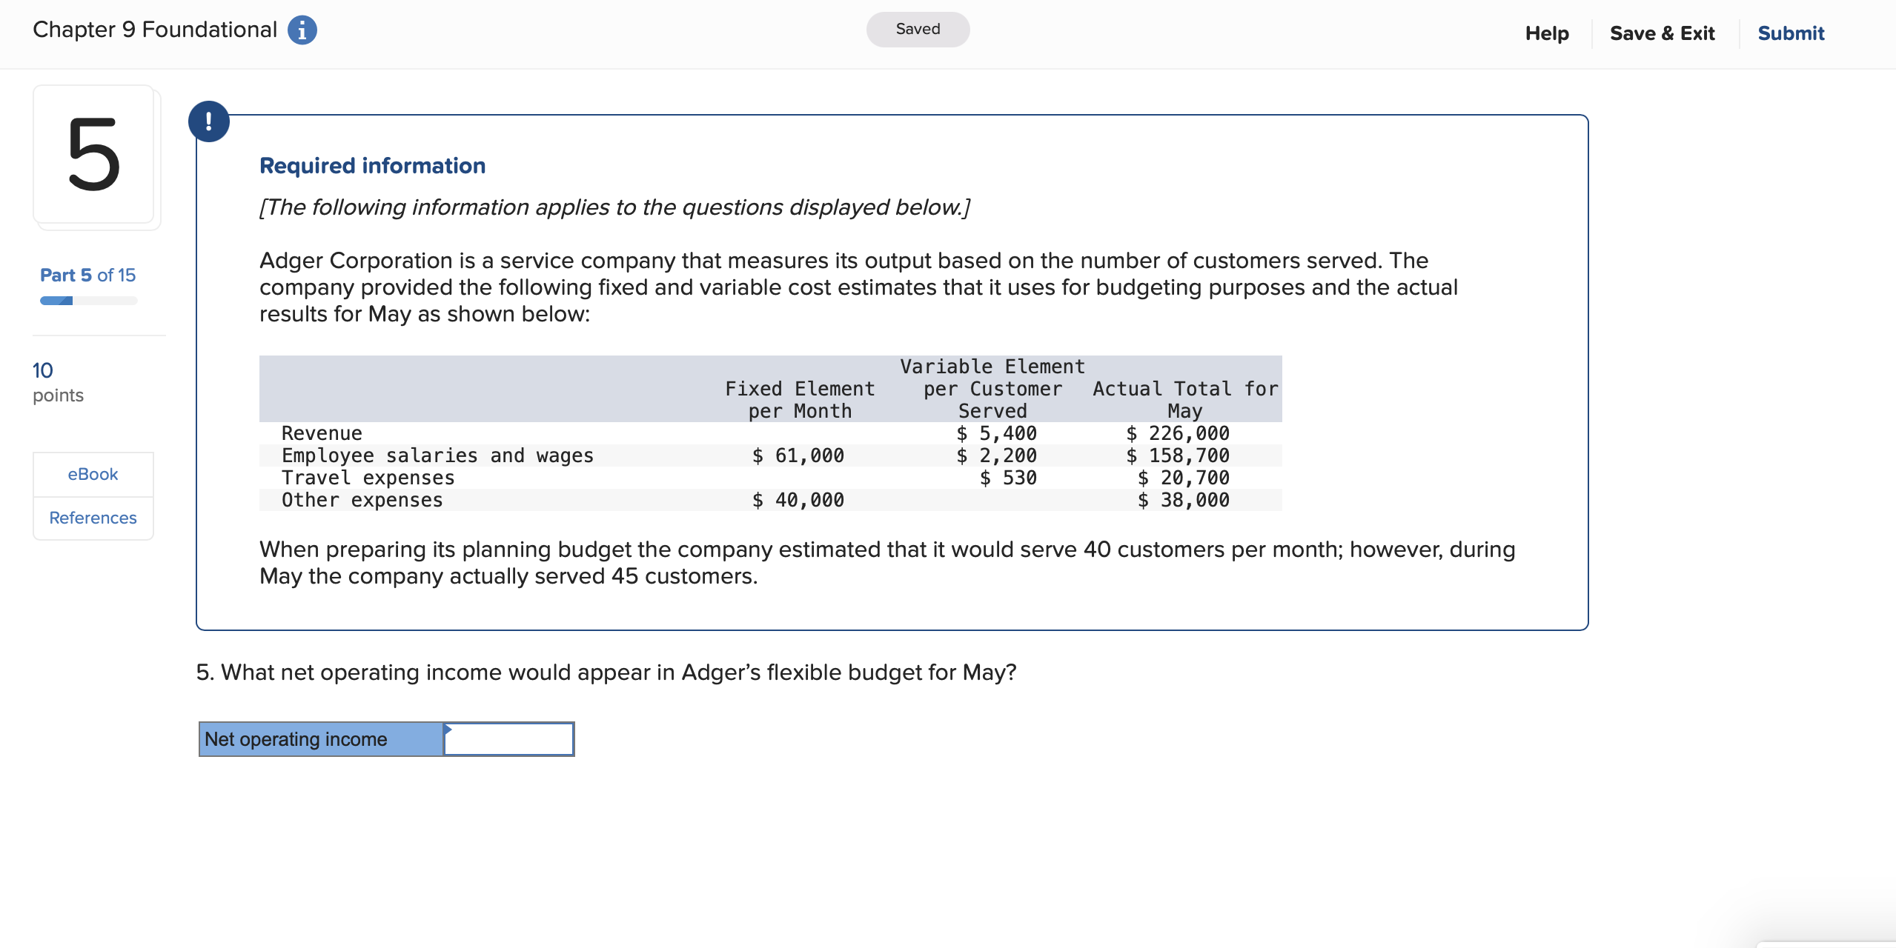Click the Part 5 of 15 label

point(87,275)
